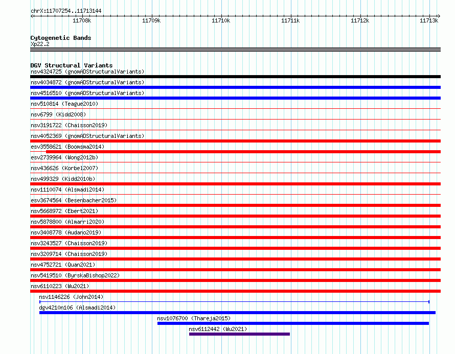Open variant nsv499329 (Kidd2010b)
Screen dimensions: 455x354
[x=63, y=179]
